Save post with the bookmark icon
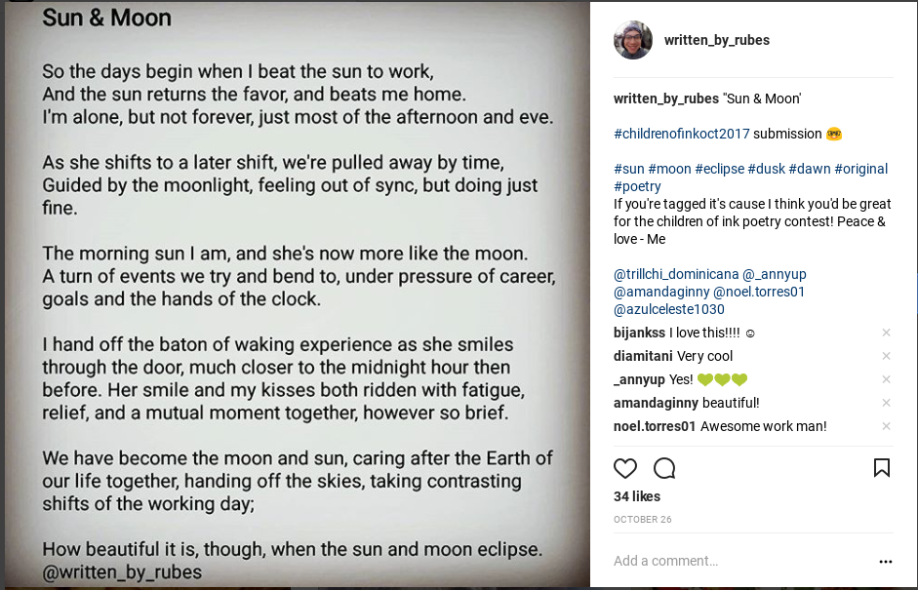Image resolution: width=918 pixels, height=590 pixels. click(x=882, y=468)
